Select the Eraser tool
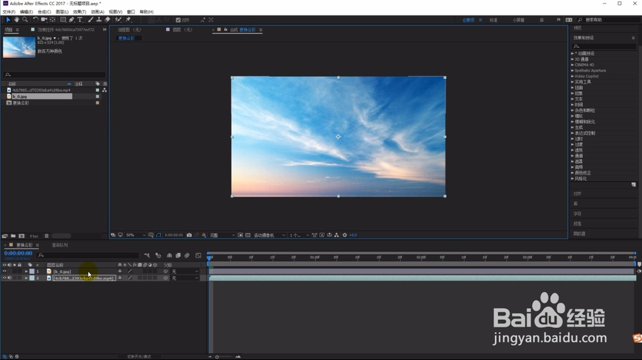Screen dimensions: 642x360 pyautogui.click(x=107, y=20)
